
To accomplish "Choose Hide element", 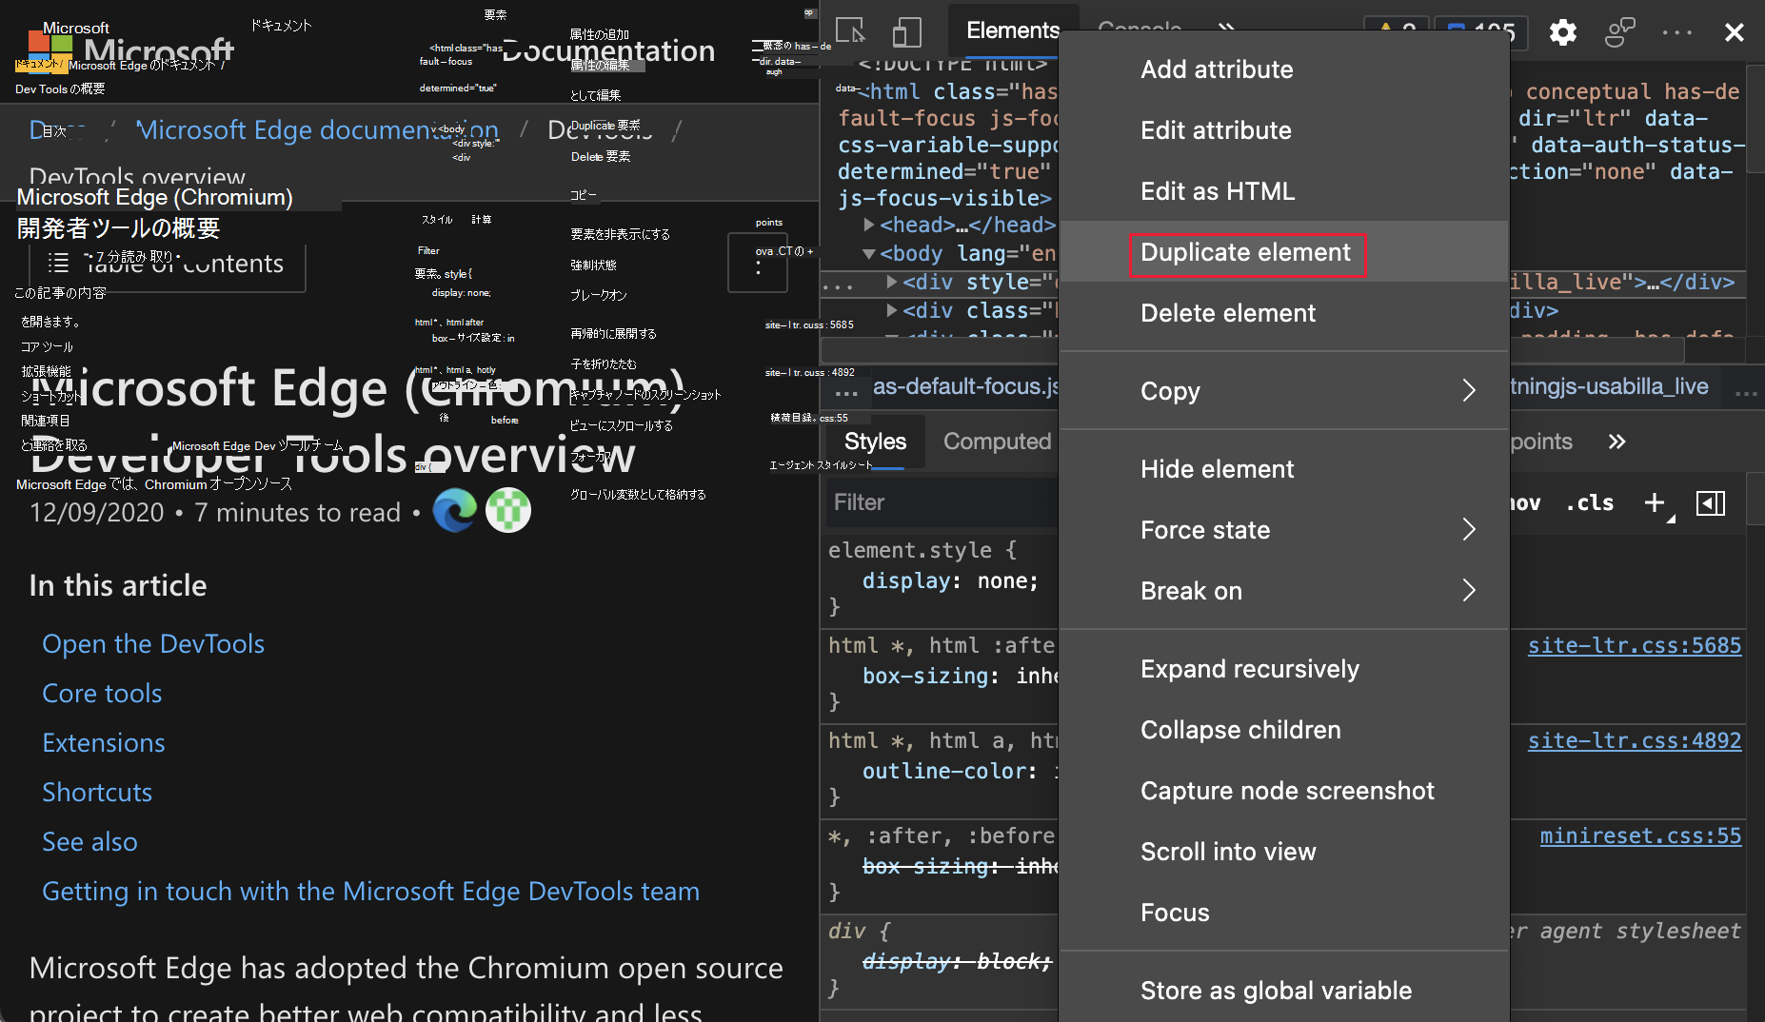I will pos(1283,469).
